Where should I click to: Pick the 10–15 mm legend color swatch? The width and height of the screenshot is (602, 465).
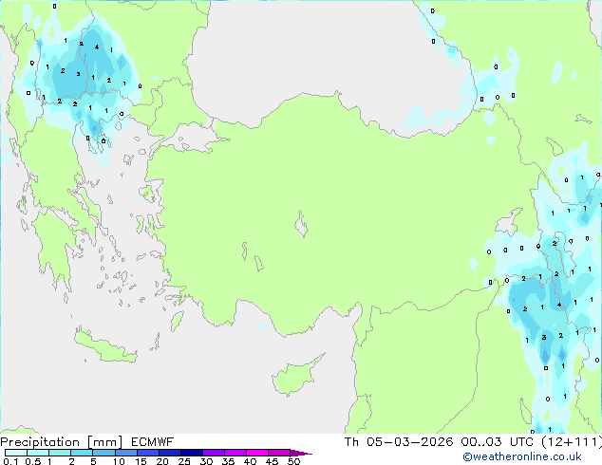pos(125,453)
